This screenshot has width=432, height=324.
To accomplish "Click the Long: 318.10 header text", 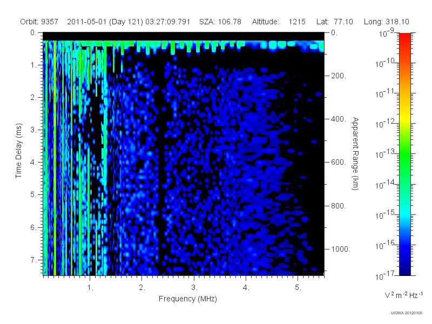I will click(x=386, y=22).
